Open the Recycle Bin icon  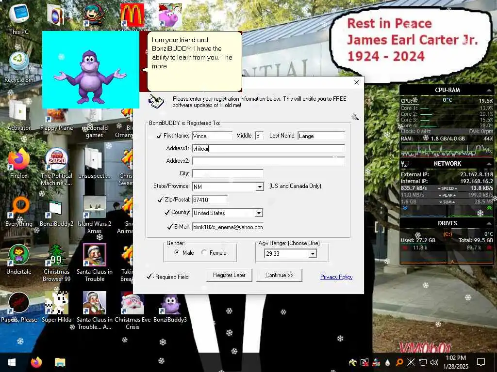point(19,67)
